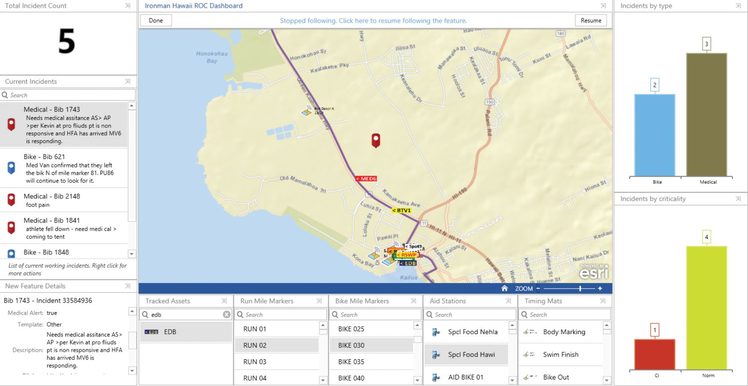Select BIKE 030 mile marker

click(x=372, y=345)
